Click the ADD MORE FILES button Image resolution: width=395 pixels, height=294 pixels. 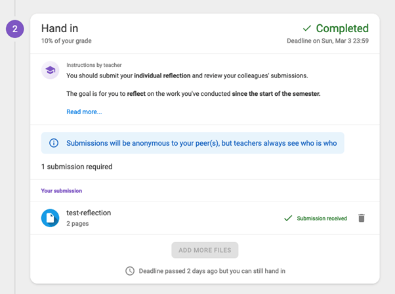coord(205,250)
